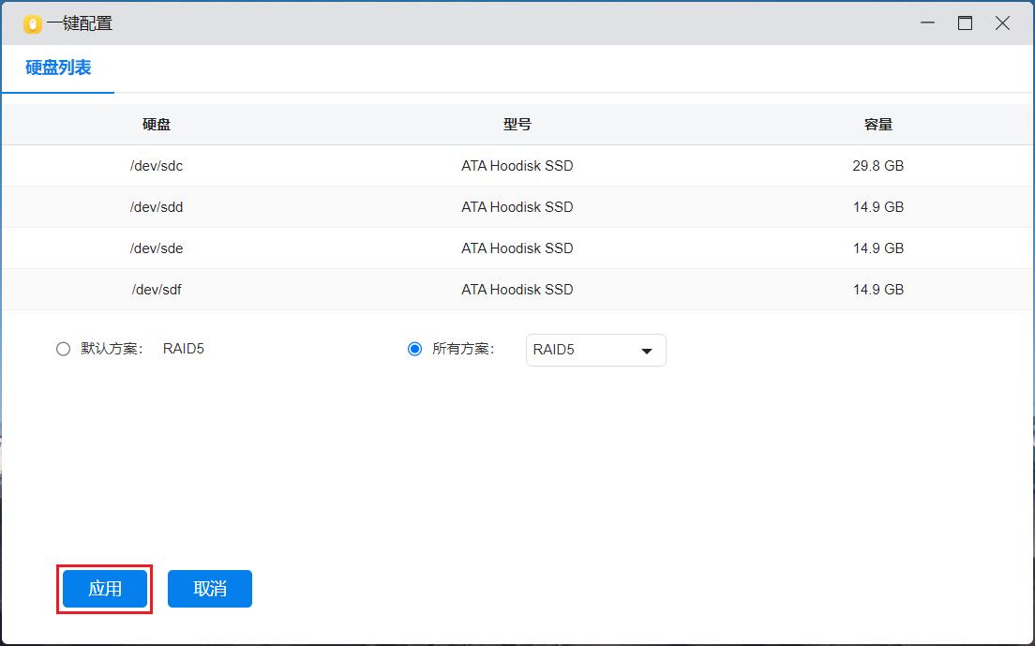
Task: Click the 硬盘 column header
Action: tap(157, 124)
